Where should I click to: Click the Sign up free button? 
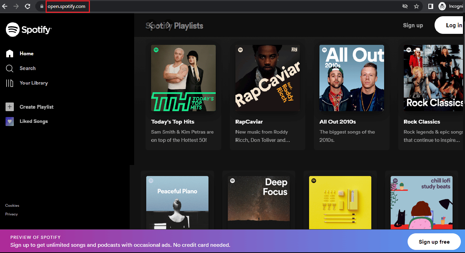click(x=434, y=242)
